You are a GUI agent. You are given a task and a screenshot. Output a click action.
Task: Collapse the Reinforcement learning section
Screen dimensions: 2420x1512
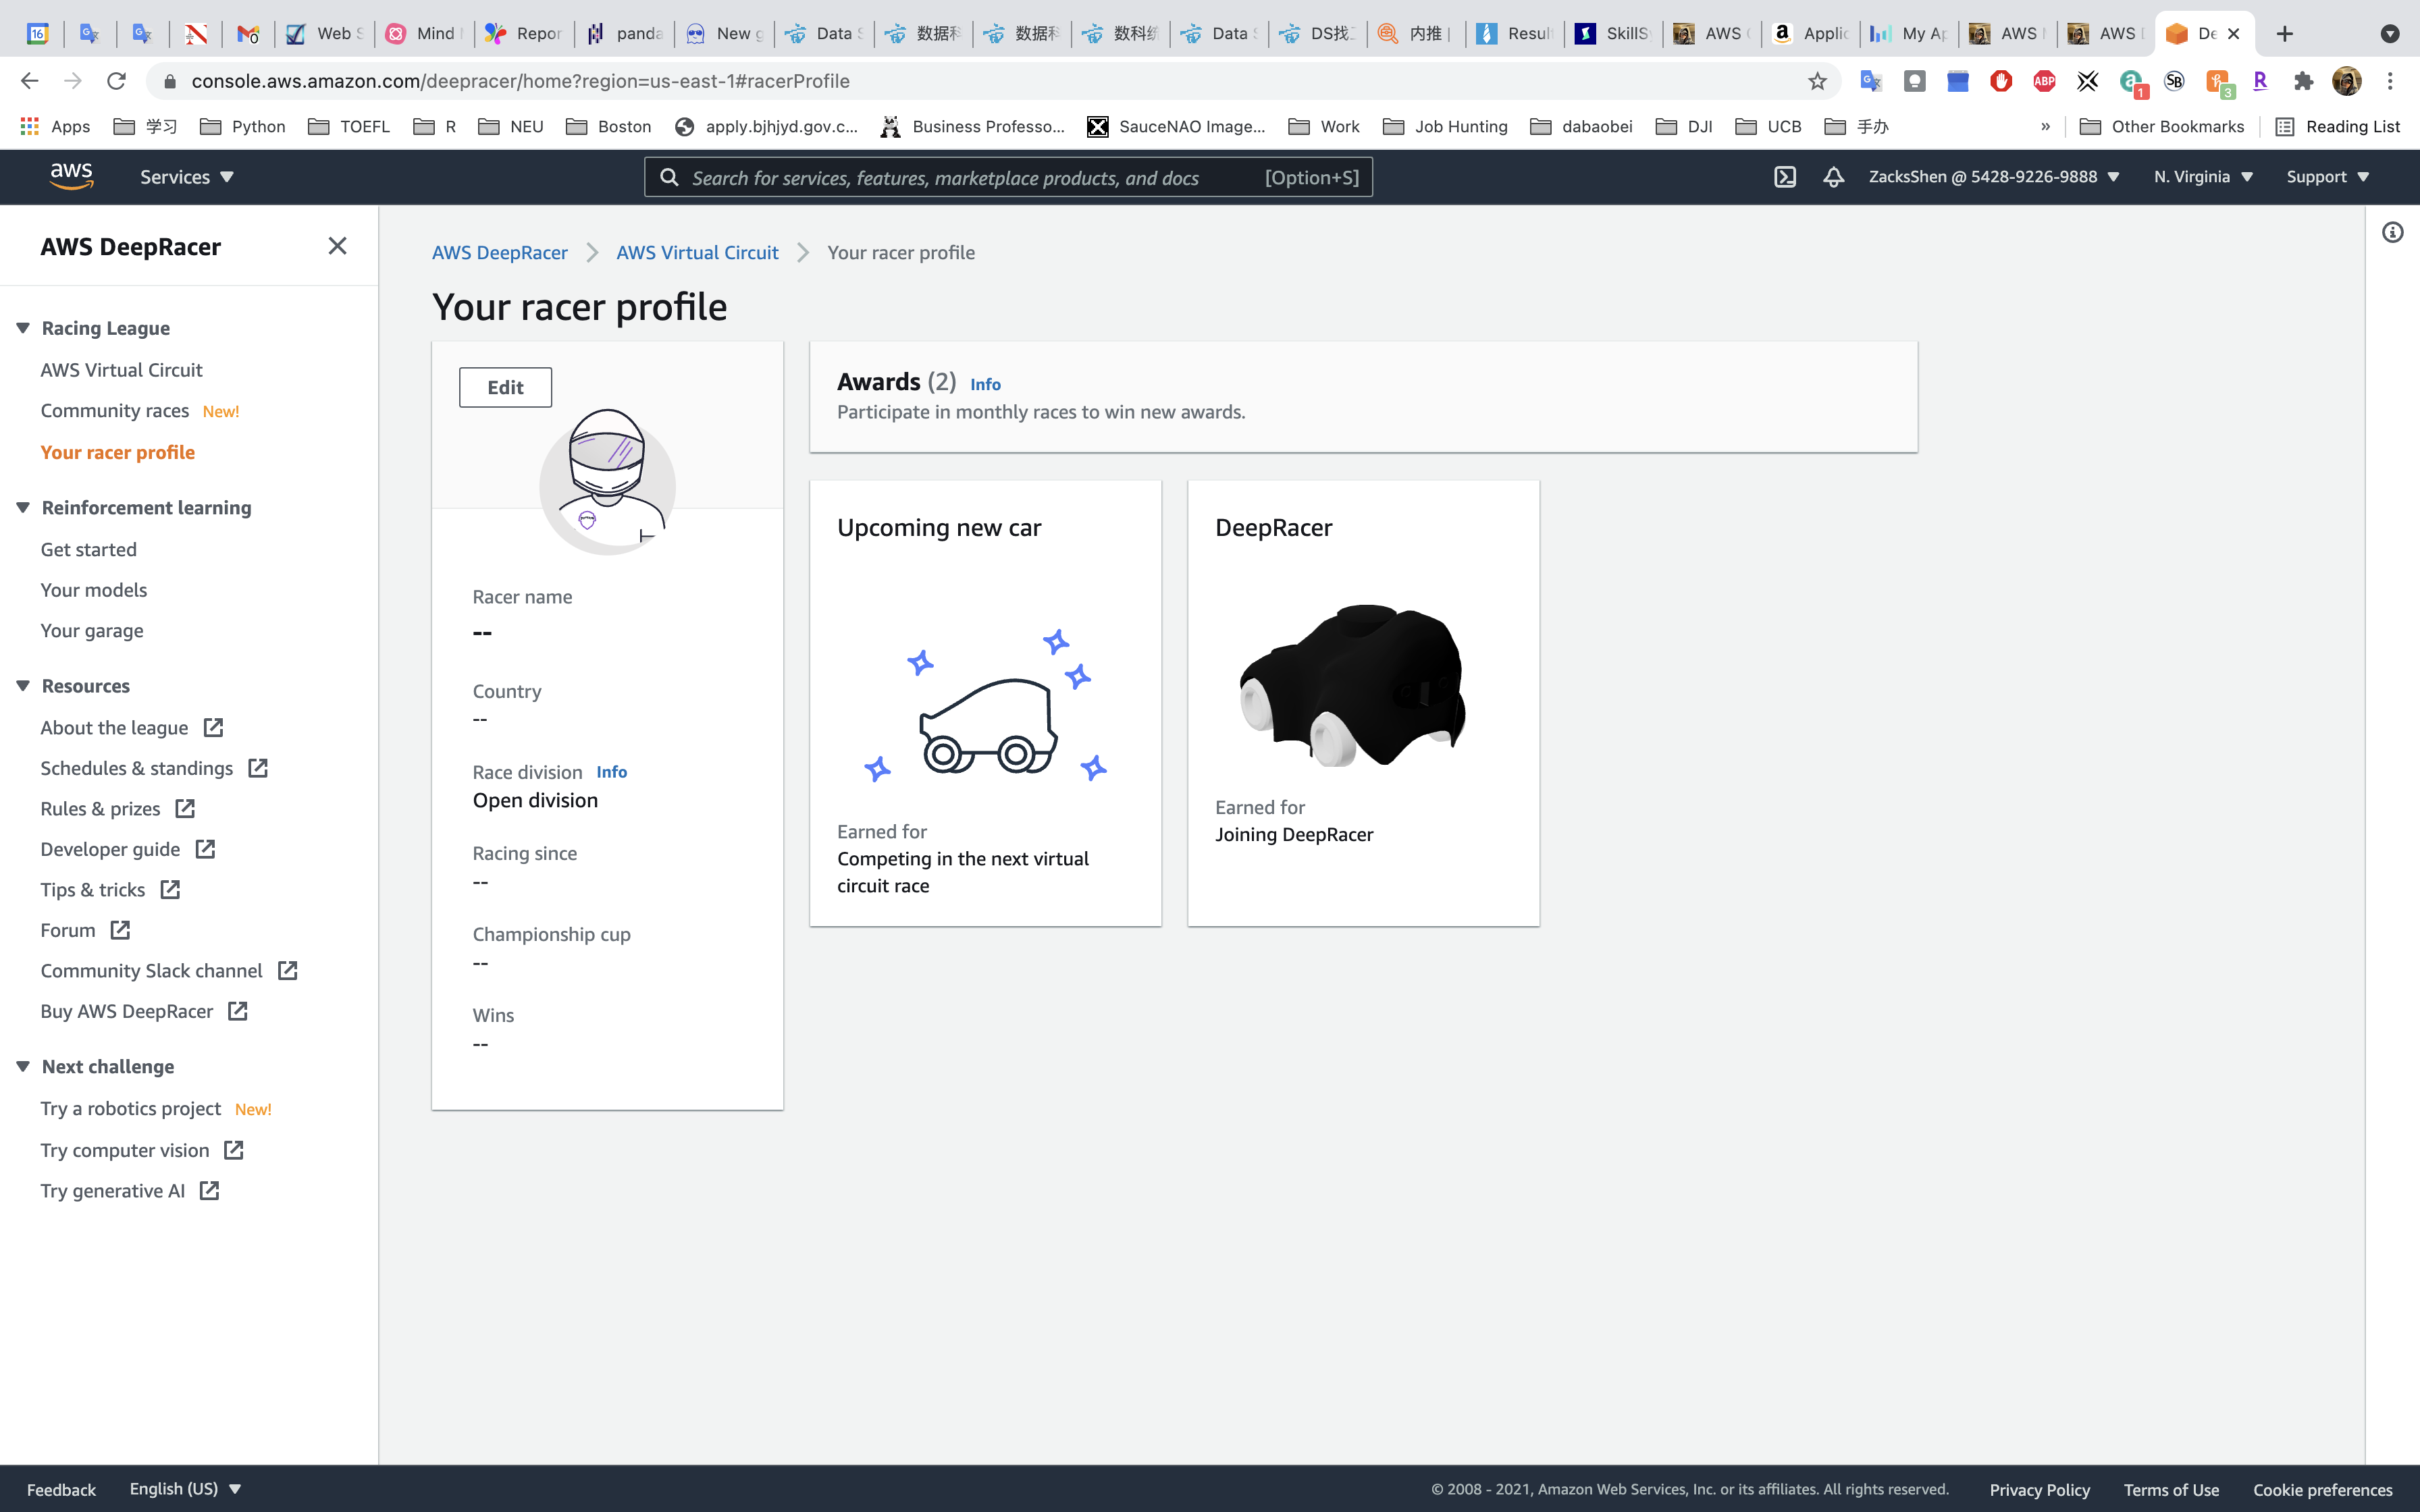pyautogui.click(x=23, y=507)
